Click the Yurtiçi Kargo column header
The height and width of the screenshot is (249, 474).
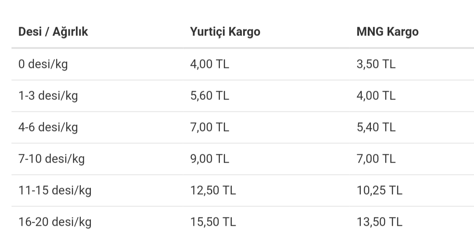point(225,32)
